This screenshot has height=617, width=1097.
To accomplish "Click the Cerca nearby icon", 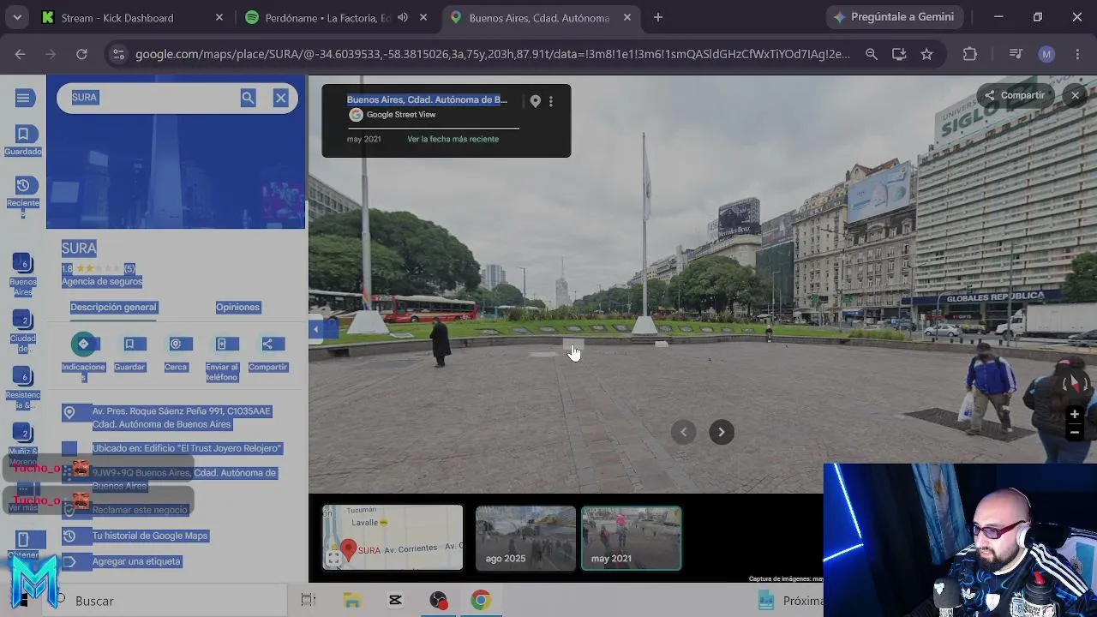I will [x=176, y=344].
